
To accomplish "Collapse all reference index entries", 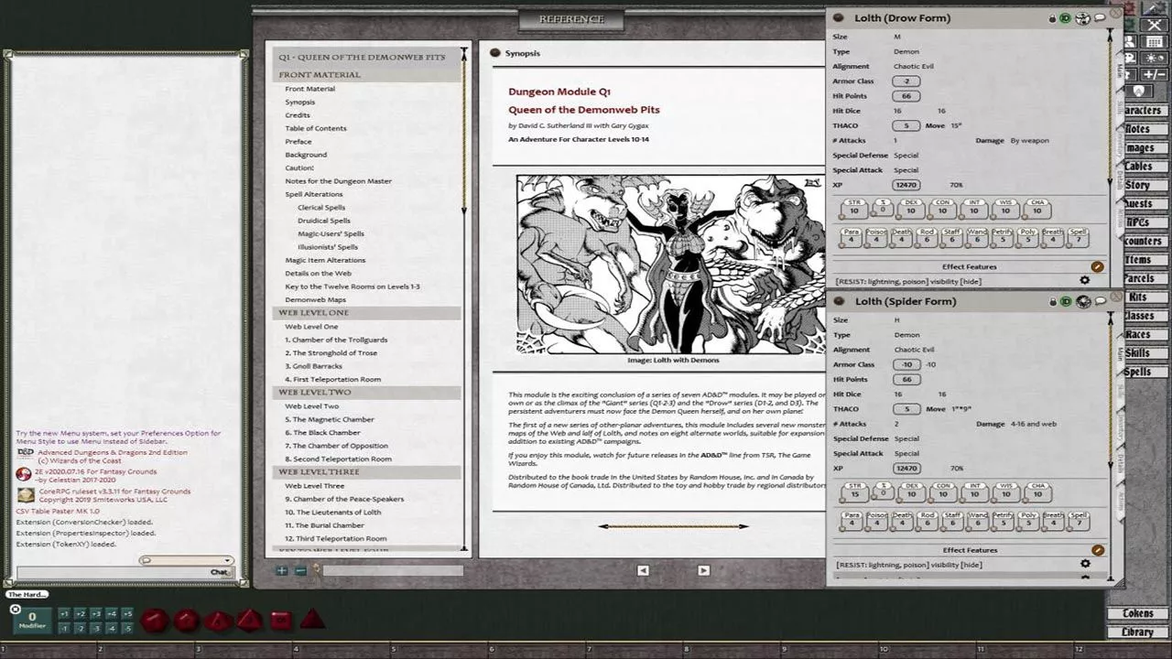I will coord(300,570).
